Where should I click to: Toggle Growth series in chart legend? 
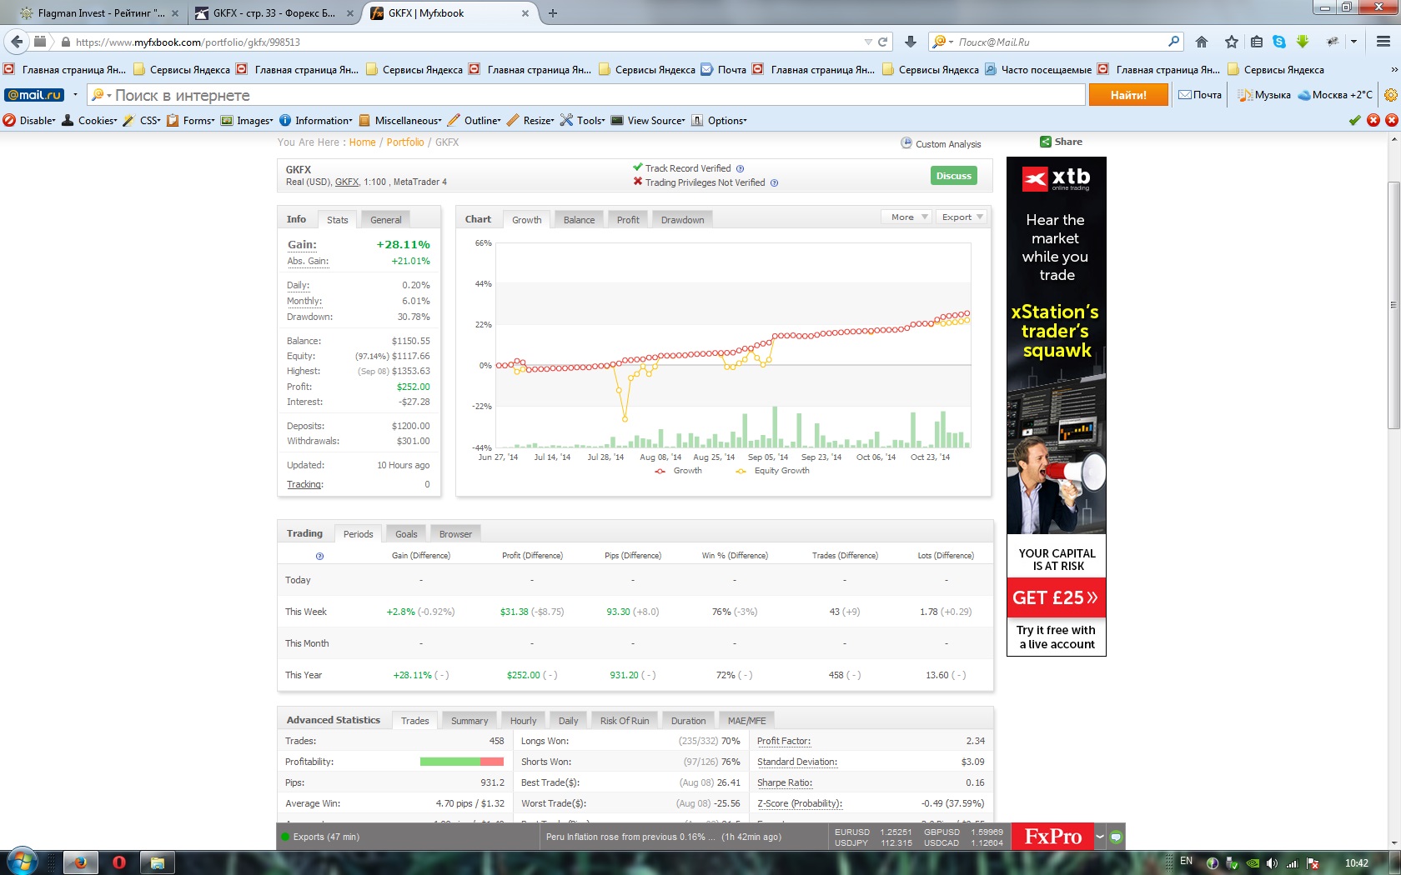click(x=678, y=471)
